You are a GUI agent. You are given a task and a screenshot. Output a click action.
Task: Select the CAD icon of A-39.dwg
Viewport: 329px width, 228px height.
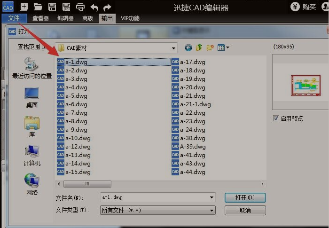175,146
